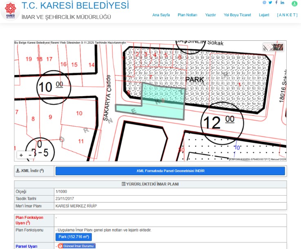Click the Park (152.716 m²) button
301x249 pixels.
74,237
